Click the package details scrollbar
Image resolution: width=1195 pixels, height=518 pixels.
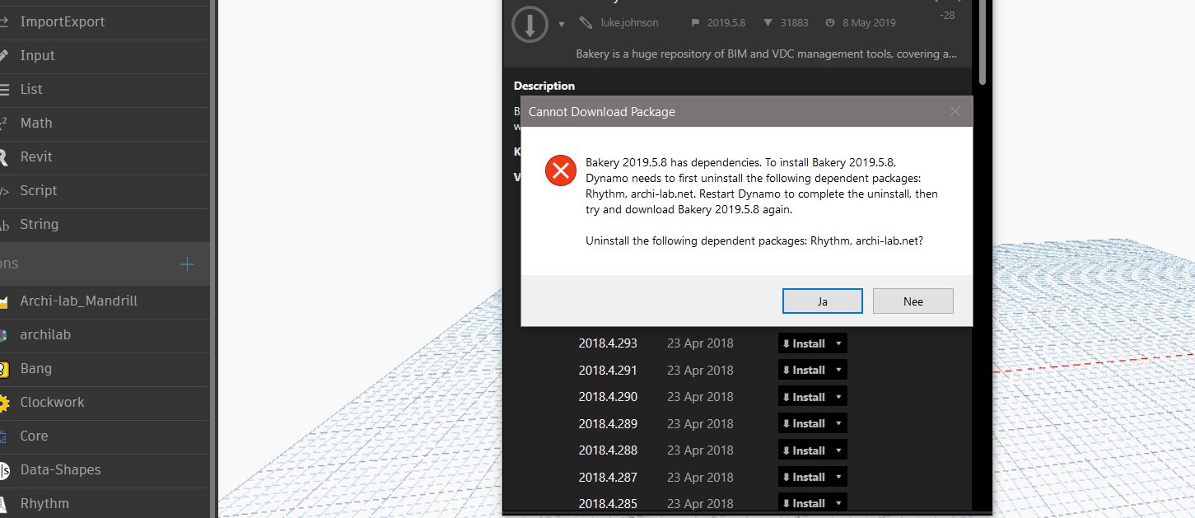tap(983, 41)
